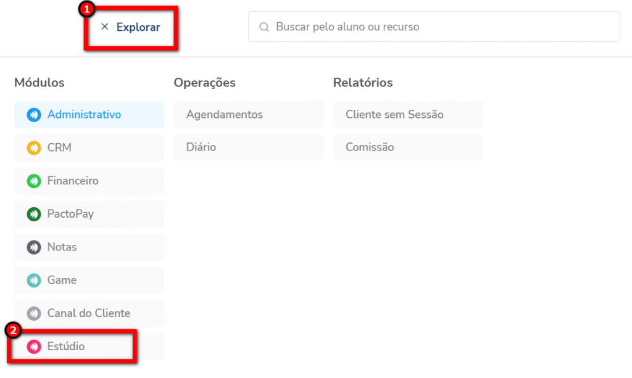The width and height of the screenshot is (632, 378).
Task: Click the Canal do Cliente icon
Action: 33,313
